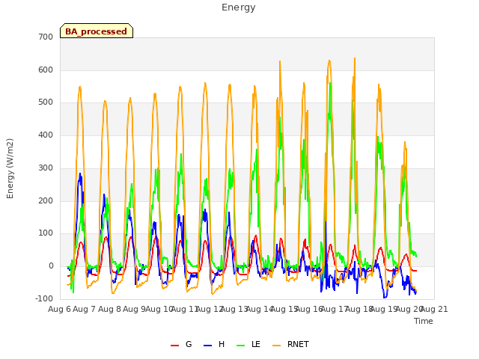Click the Energy (W/m2) y-axis label
Viewport: 479px width, 359px height.
10,168
